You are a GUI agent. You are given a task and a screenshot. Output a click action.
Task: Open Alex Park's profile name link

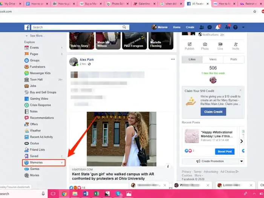(x=87, y=60)
